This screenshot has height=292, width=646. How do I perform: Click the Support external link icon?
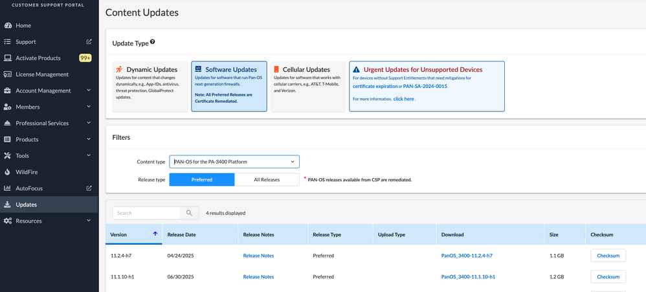(x=89, y=41)
